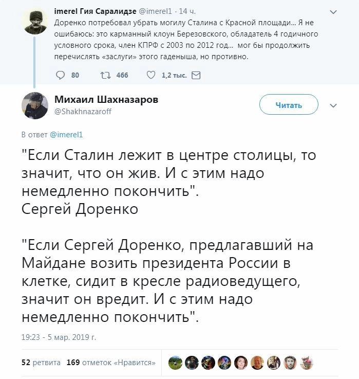Screen dimensions: 359x379
Task: View the 169 отметок «Нравится» list
Action: (111, 362)
